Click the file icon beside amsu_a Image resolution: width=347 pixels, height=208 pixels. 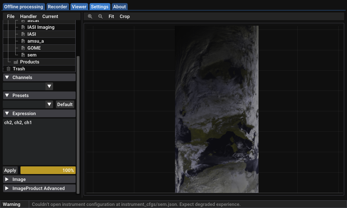23,41
